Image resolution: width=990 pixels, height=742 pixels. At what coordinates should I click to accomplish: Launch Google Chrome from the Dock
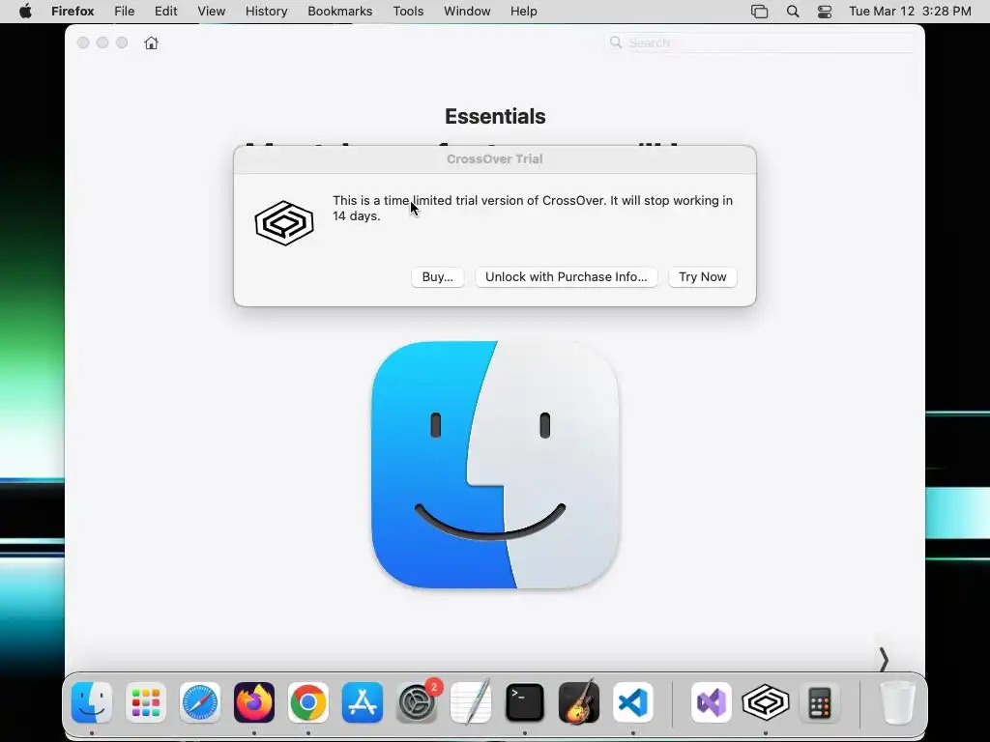pyautogui.click(x=308, y=702)
